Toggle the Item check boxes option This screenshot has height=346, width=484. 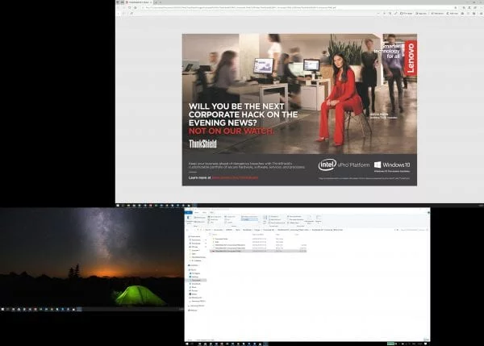294,216
